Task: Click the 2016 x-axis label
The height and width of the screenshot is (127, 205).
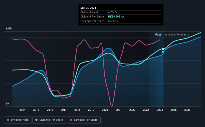Action: [50, 110]
